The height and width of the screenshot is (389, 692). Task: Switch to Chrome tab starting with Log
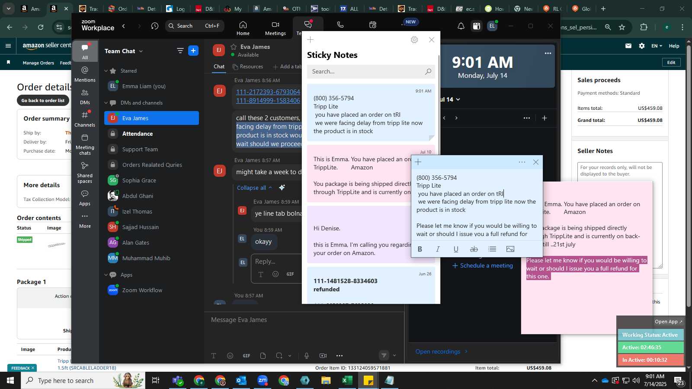176,9
